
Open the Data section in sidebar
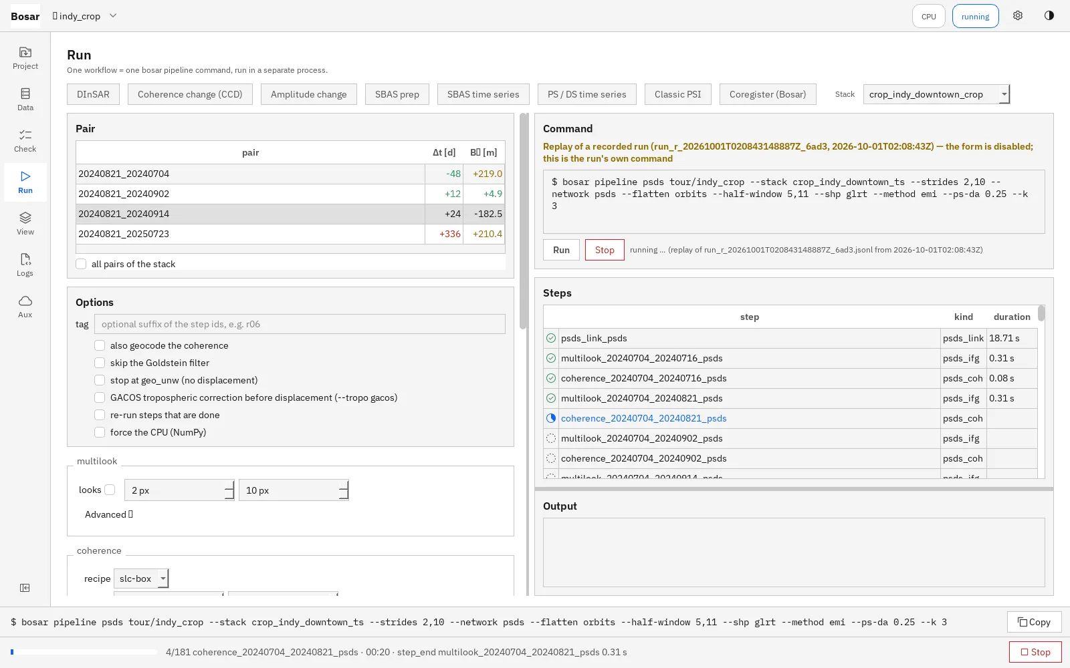[25, 100]
